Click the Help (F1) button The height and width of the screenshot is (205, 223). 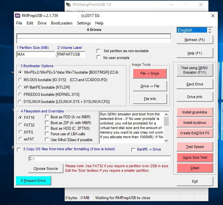[x=195, y=53]
